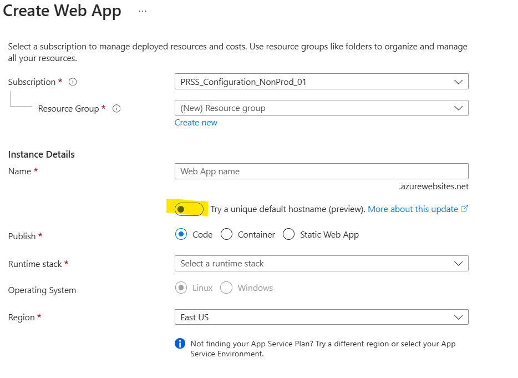
Task: Click the Create Web App page title
Action: pos(62,11)
